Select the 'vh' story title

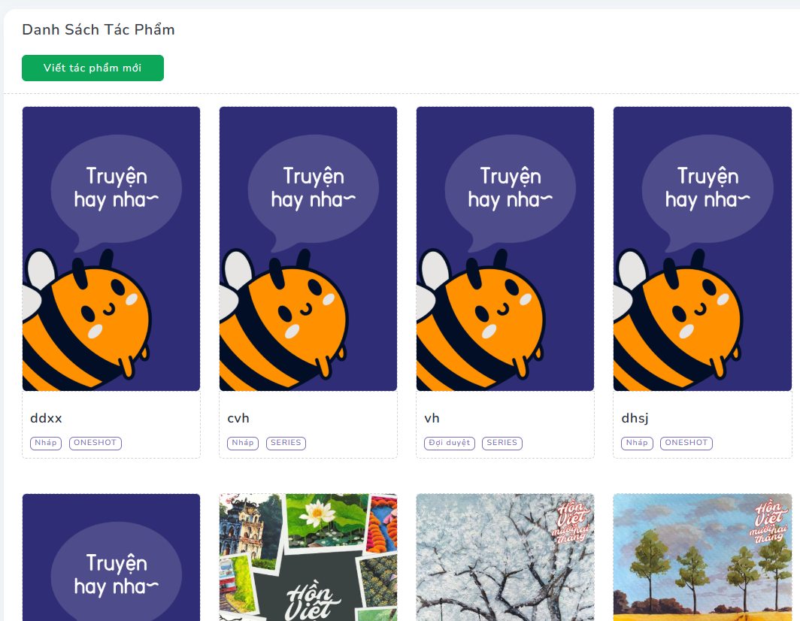tap(432, 419)
